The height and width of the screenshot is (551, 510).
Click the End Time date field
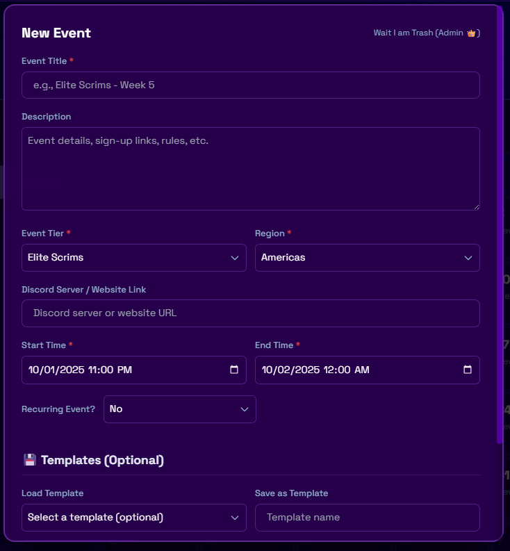[368, 370]
